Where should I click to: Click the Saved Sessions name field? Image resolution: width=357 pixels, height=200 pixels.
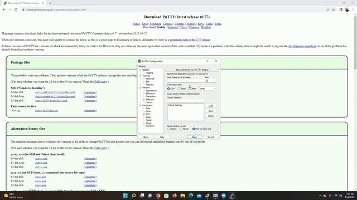click(x=185, y=101)
